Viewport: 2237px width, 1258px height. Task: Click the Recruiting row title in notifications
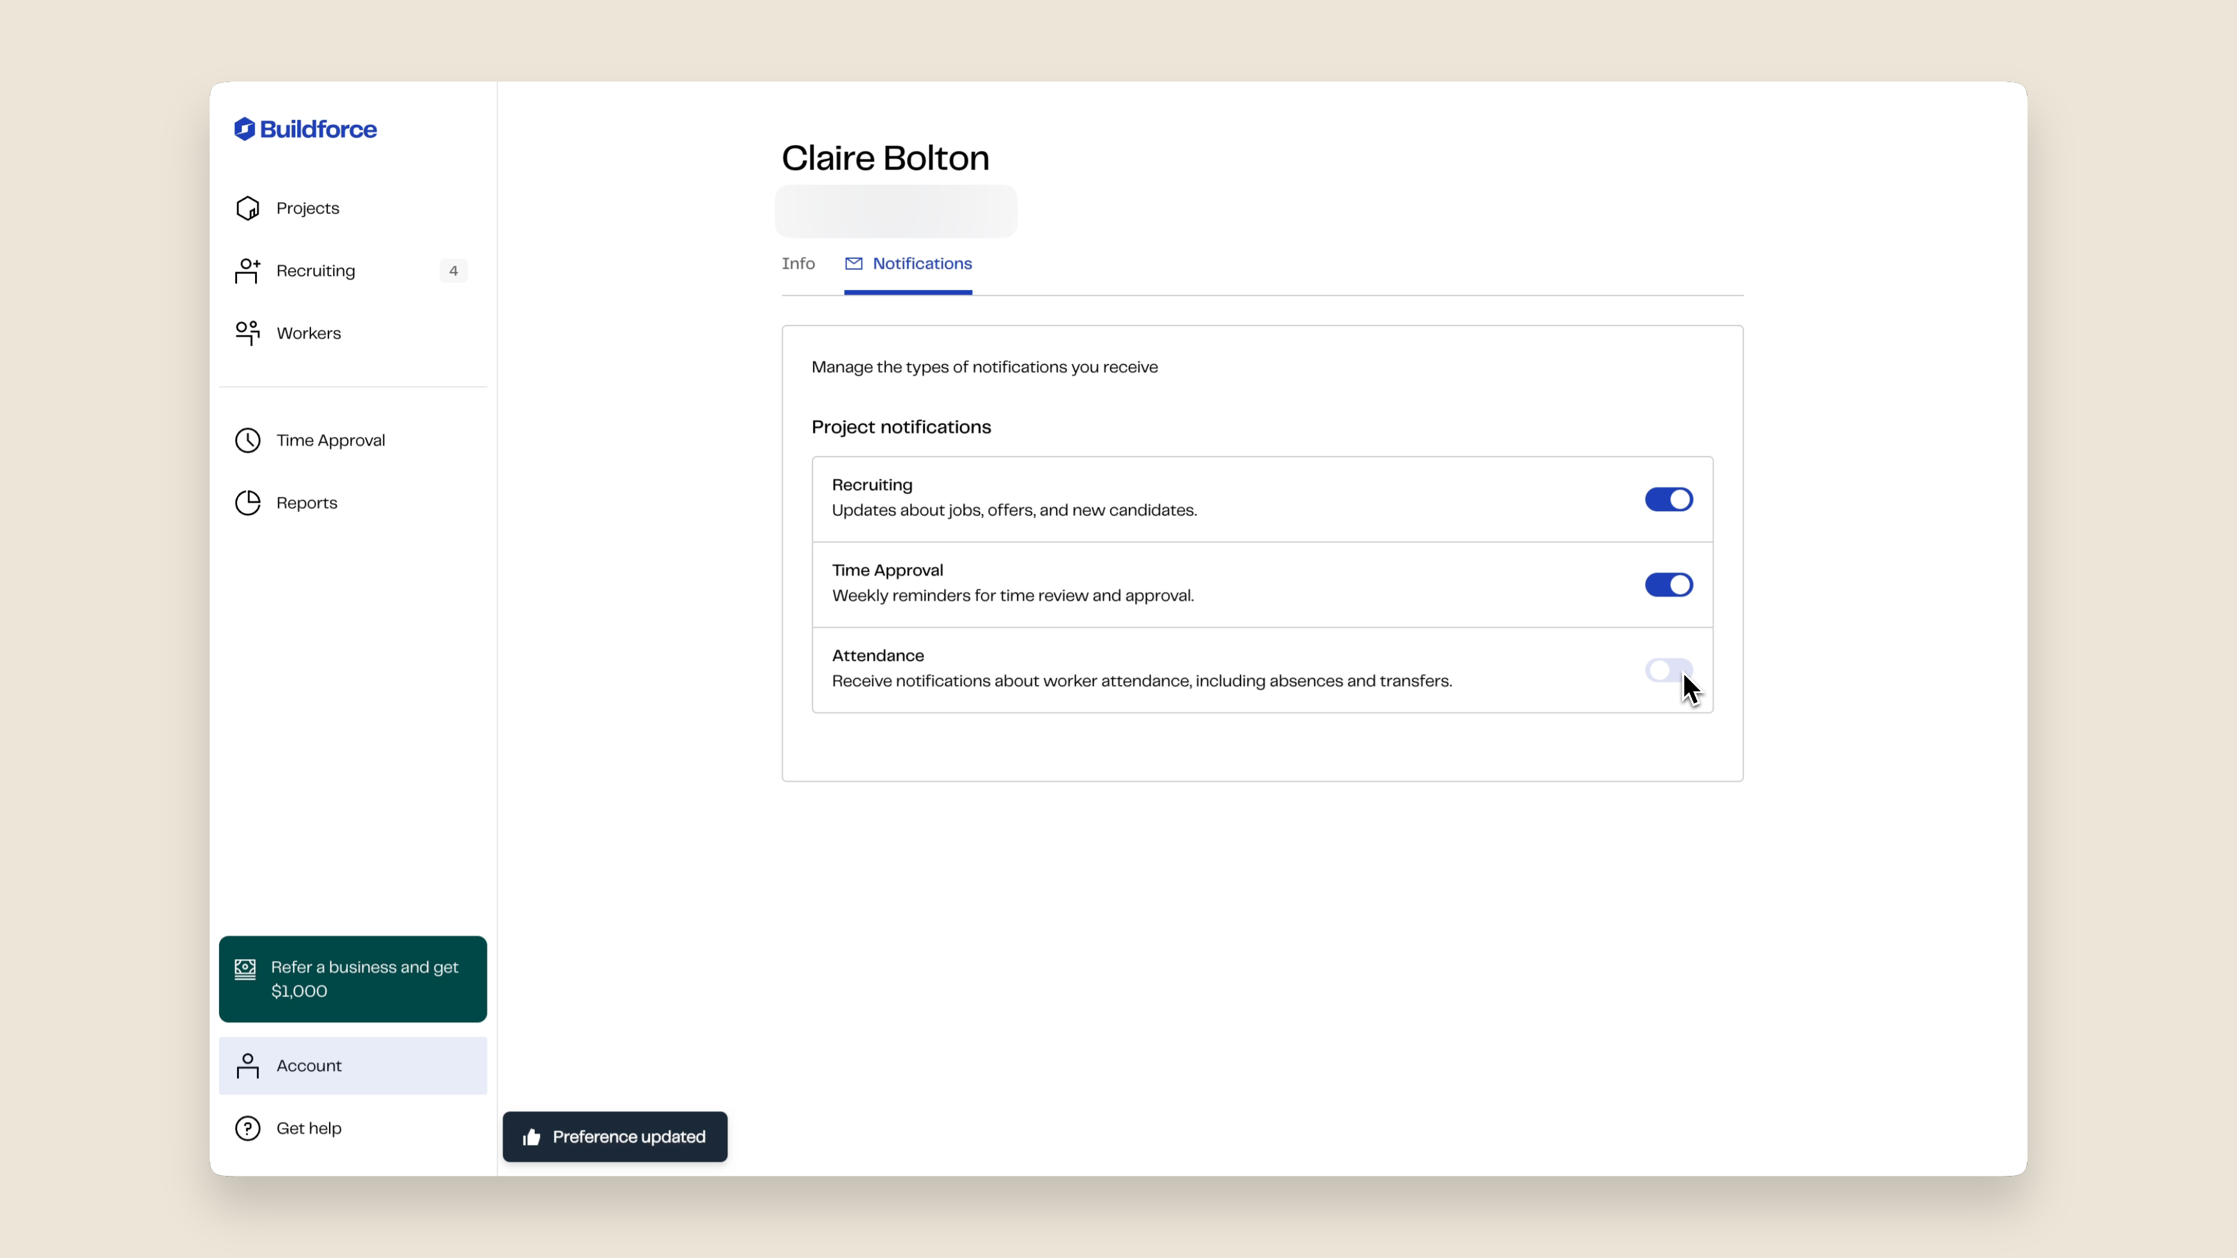[x=872, y=485]
